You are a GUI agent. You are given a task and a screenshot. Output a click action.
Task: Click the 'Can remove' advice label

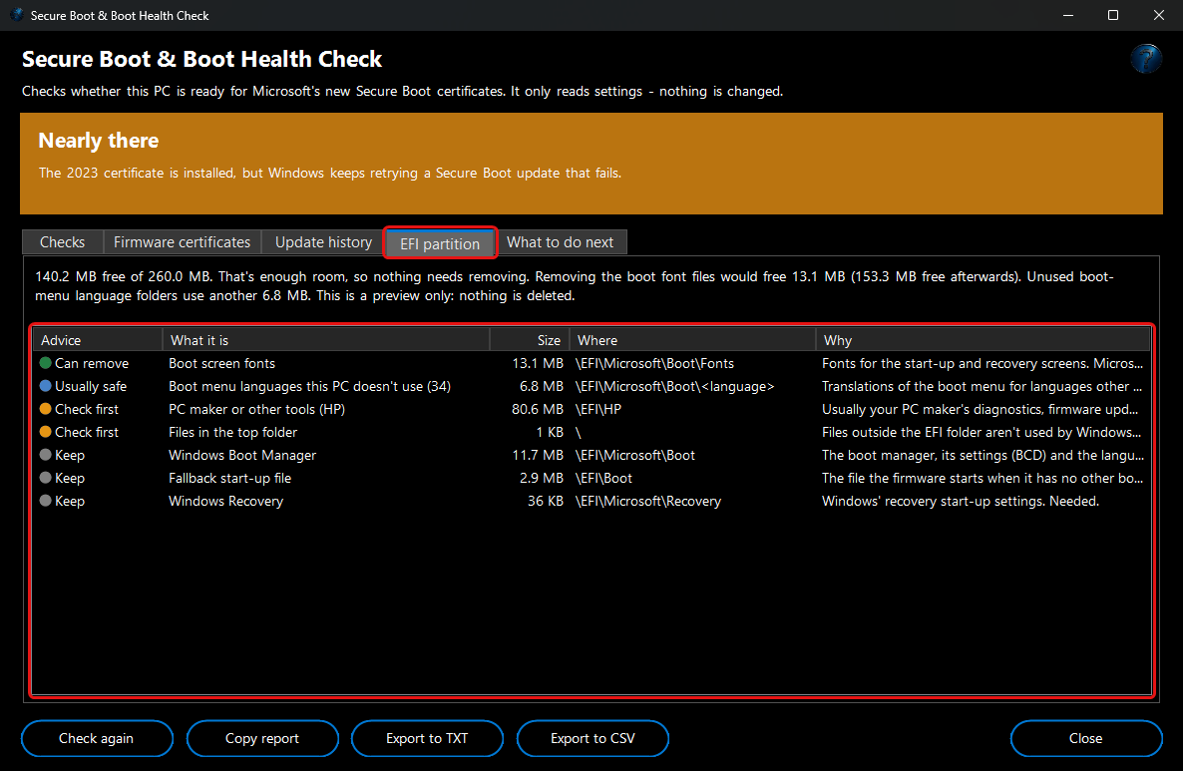[92, 363]
